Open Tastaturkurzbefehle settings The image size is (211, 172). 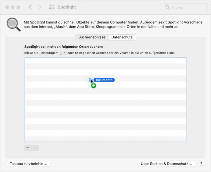(28, 164)
